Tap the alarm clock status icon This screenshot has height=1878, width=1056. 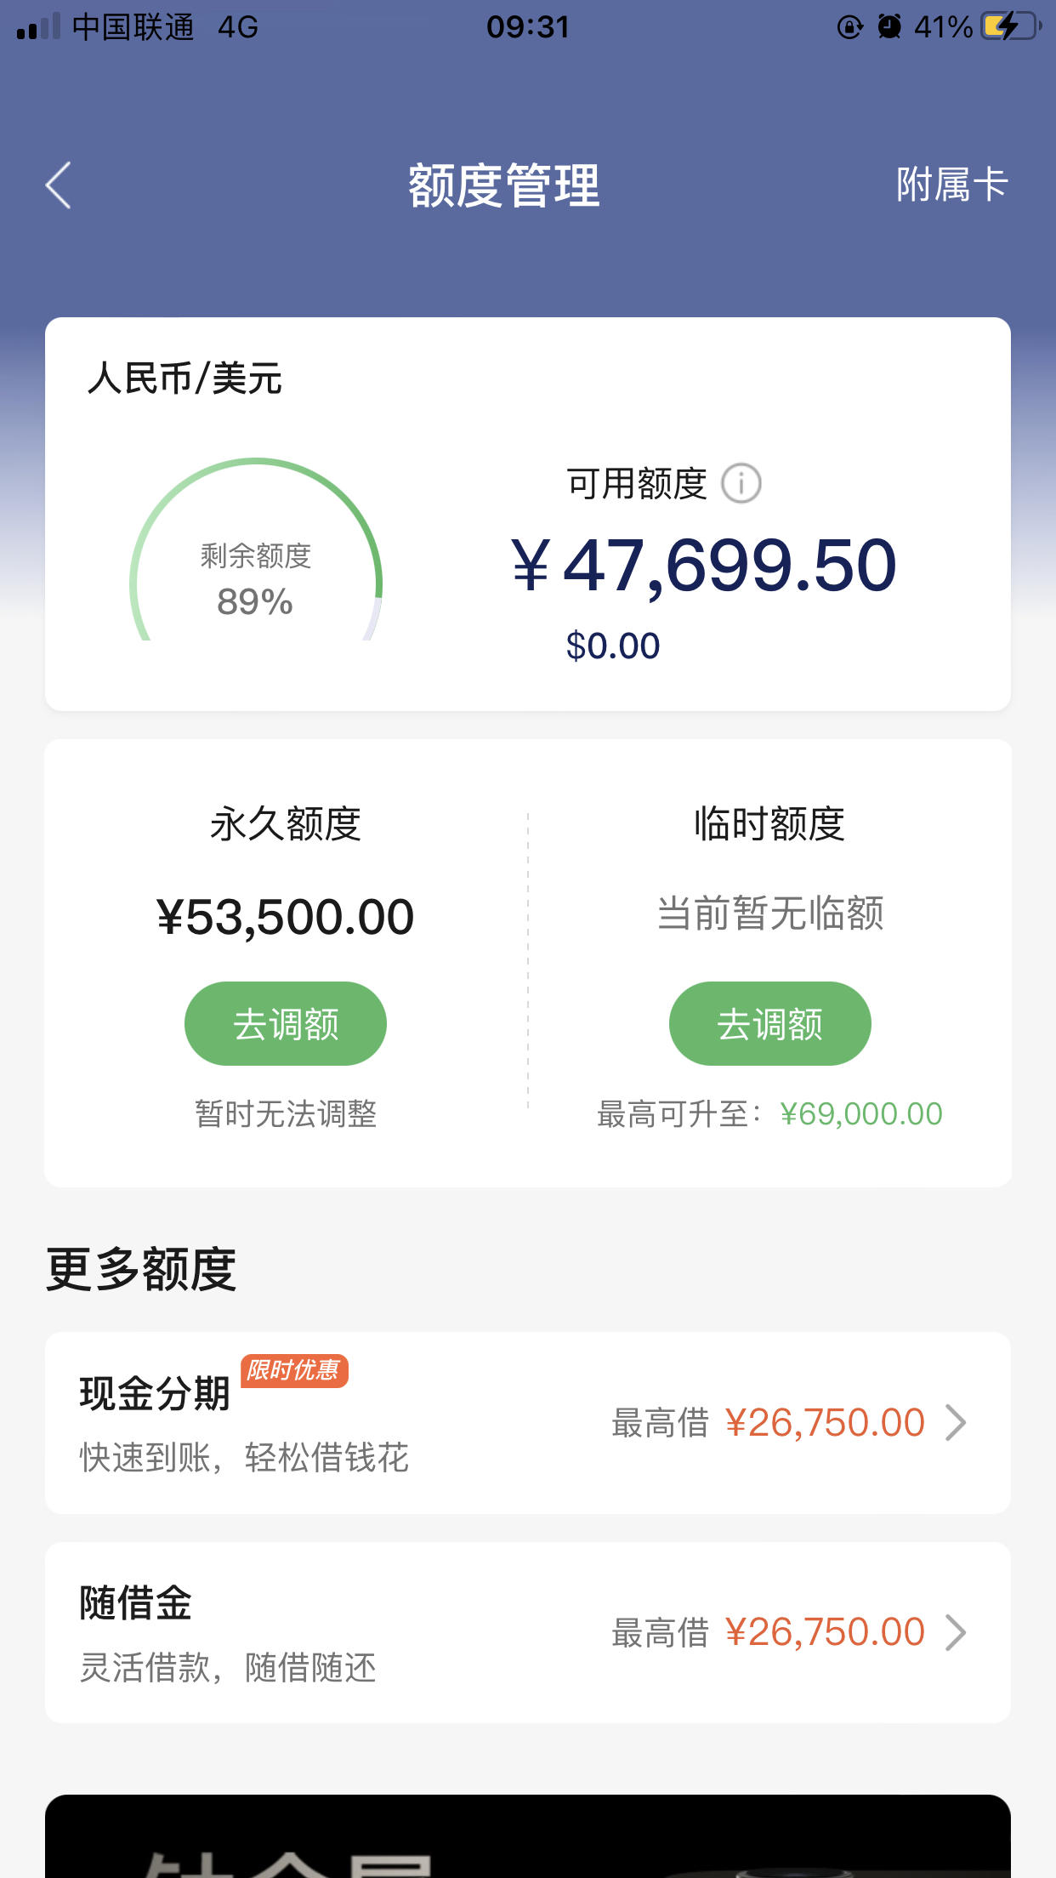click(x=889, y=26)
